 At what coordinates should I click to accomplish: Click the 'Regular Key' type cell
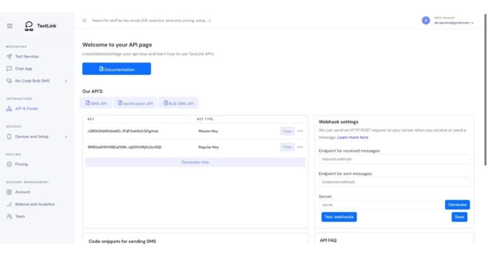(209, 147)
